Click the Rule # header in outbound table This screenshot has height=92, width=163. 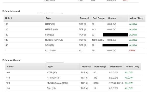click(10, 66)
